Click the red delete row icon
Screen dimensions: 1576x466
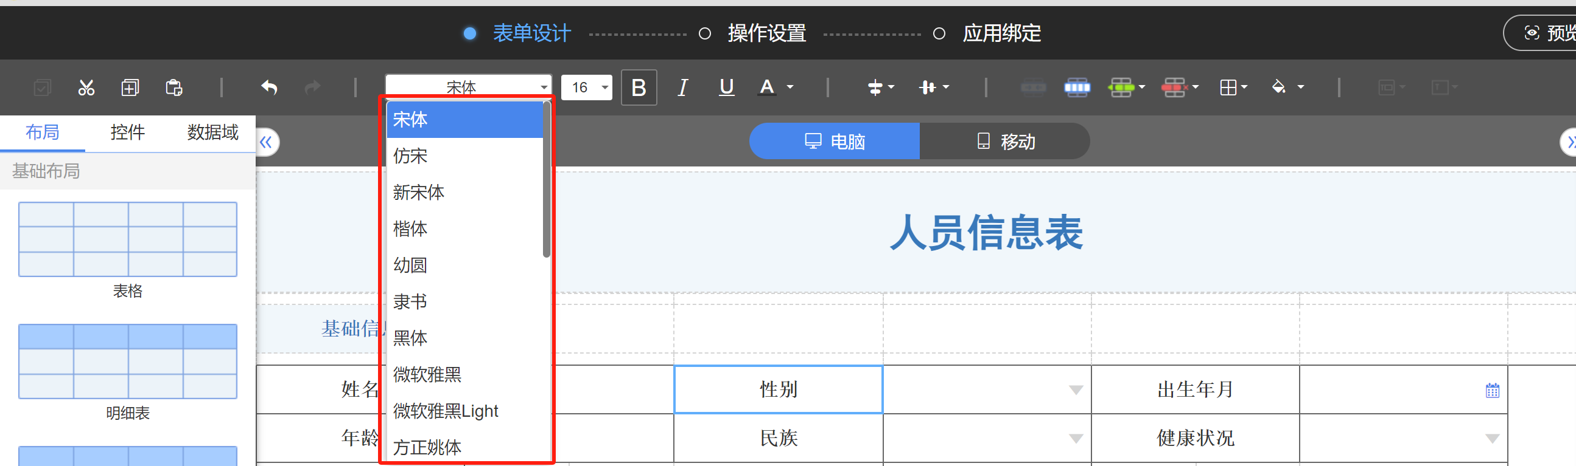click(1174, 88)
